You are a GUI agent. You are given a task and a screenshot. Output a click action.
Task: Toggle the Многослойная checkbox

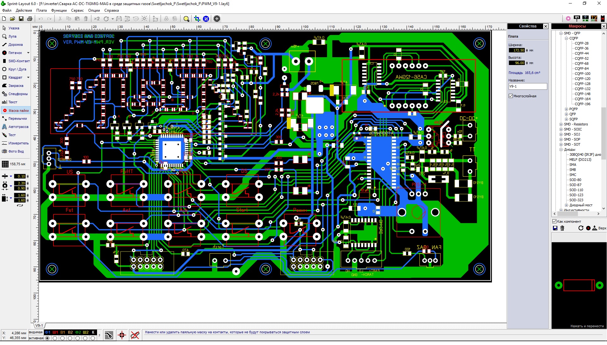click(511, 96)
